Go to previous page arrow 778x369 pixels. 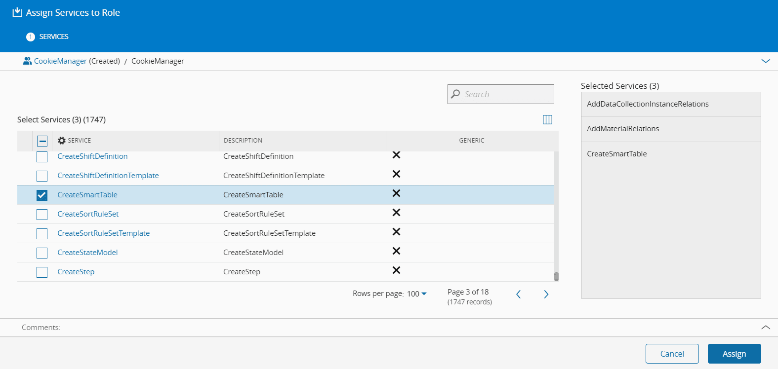(518, 295)
